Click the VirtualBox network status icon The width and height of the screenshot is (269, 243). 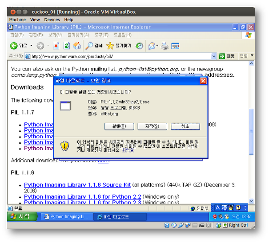(188, 225)
